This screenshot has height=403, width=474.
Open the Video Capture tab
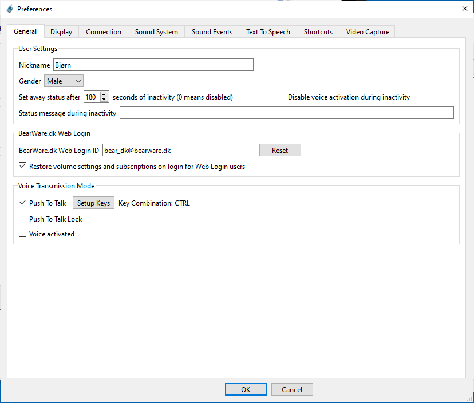pyautogui.click(x=368, y=32)
